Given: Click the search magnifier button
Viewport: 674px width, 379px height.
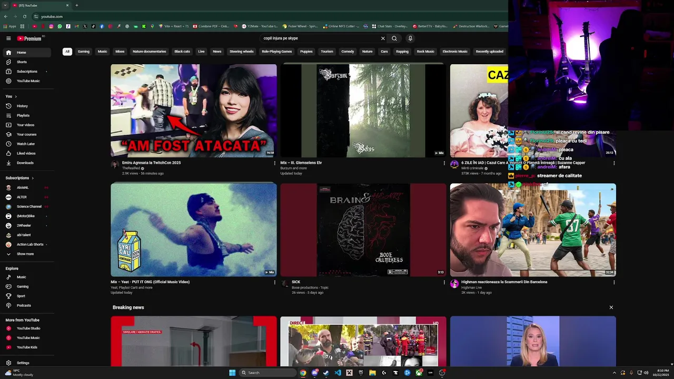Looking at the screenshot, I should point(394,38).
